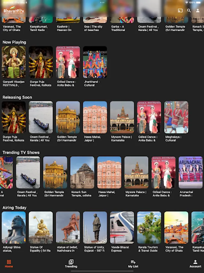Play Odissi Dance in Now Playing
Image resolution: width=204 pixels, height=273 pixels.
pos(68,62)
